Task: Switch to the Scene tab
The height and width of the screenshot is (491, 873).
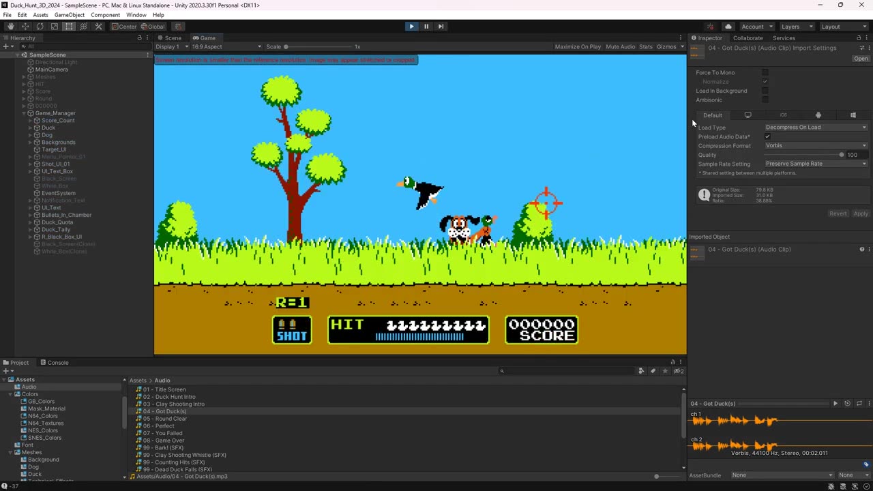Action: pyautogui.click(x=169, y=38)
